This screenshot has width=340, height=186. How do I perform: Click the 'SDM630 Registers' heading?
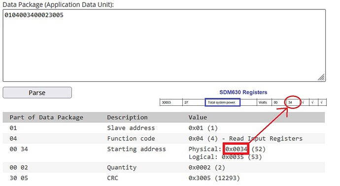click(243, 92)
